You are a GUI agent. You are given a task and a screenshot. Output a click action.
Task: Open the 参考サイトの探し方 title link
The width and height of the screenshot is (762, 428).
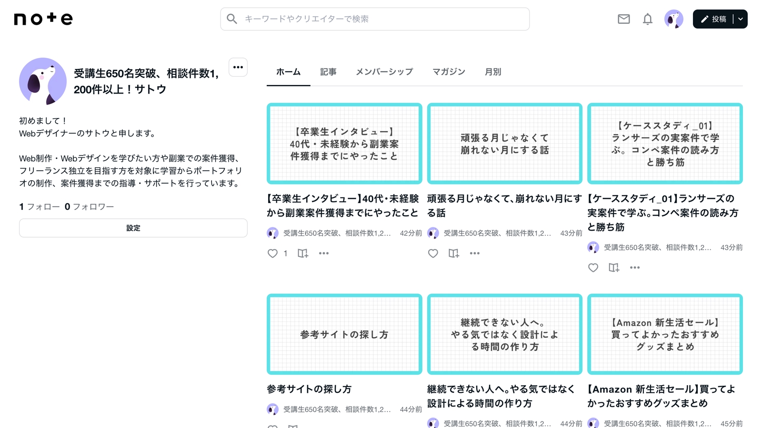point(309,389)
